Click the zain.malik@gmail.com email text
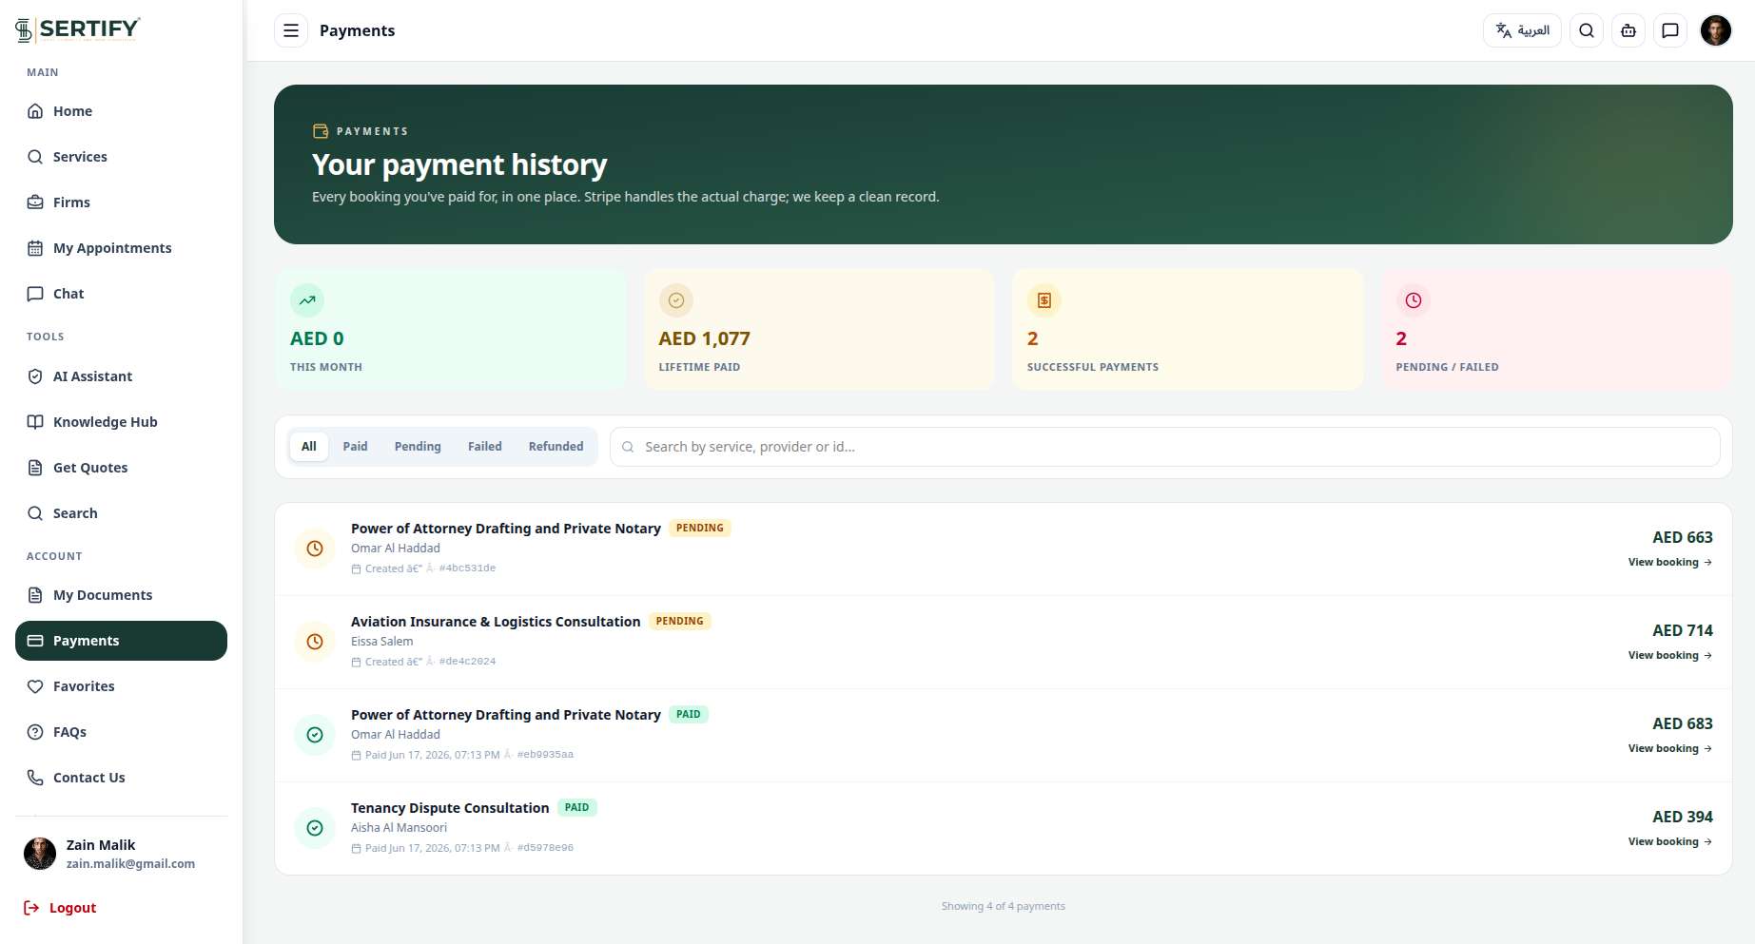The height and width of the screenshot is (944, 1755). point(130,864)
